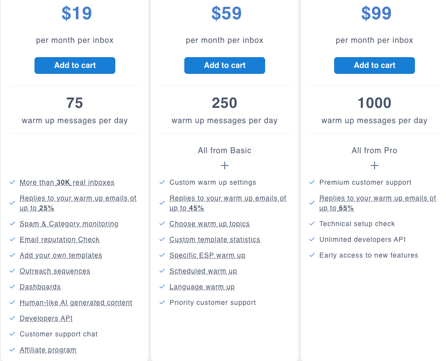Viewport: 446px width, 361px height.
Task: Click checkmark next to Custom warm up settings
Action: (x=162, y=182)
